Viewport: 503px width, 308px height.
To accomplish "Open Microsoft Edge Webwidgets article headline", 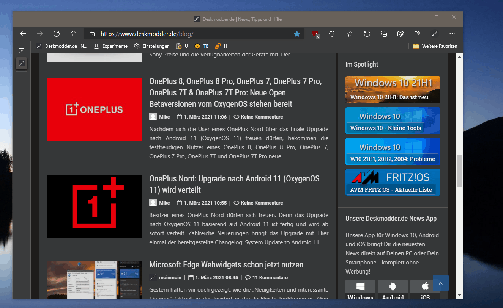I will coord(226,264).
